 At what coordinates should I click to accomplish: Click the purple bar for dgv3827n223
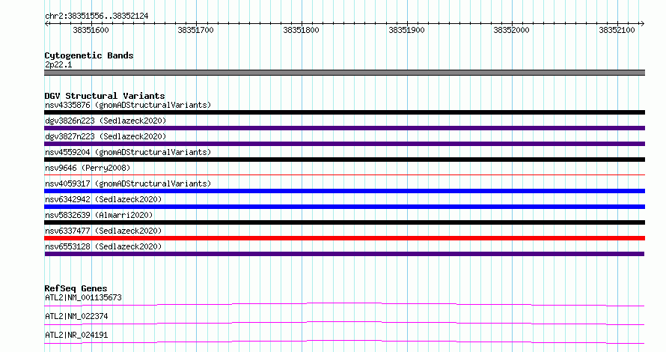pyautogui.click(x=344, y=144)
